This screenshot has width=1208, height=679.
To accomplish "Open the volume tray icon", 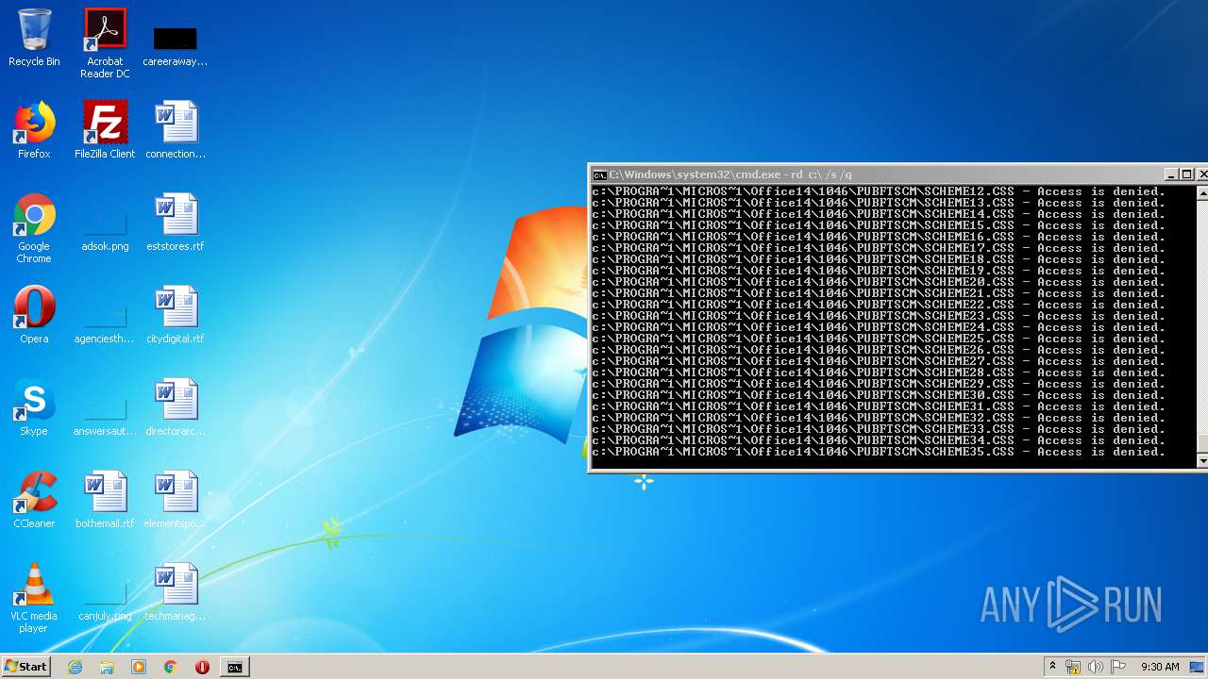I will (x=1096, y=667).
